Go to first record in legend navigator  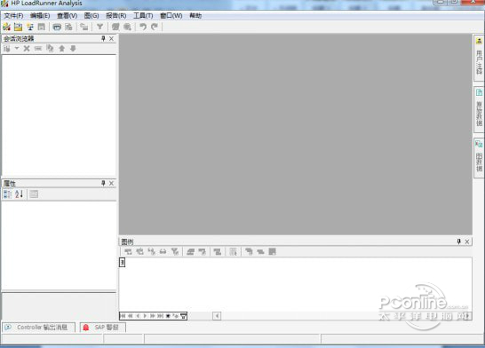(x=123, y=316)
